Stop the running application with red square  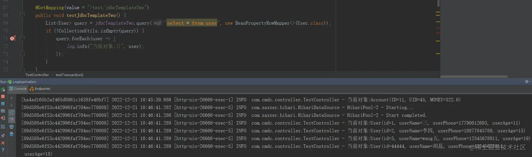click(x=3, y=96)
